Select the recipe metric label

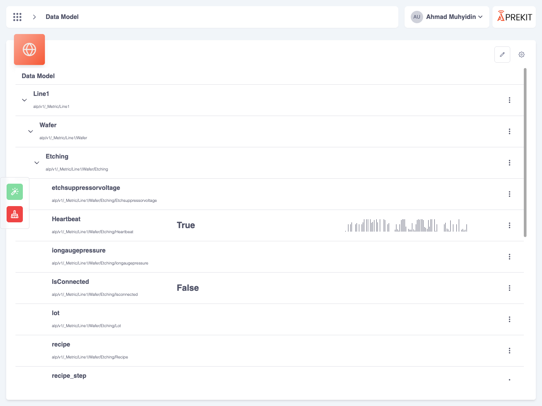61,345
